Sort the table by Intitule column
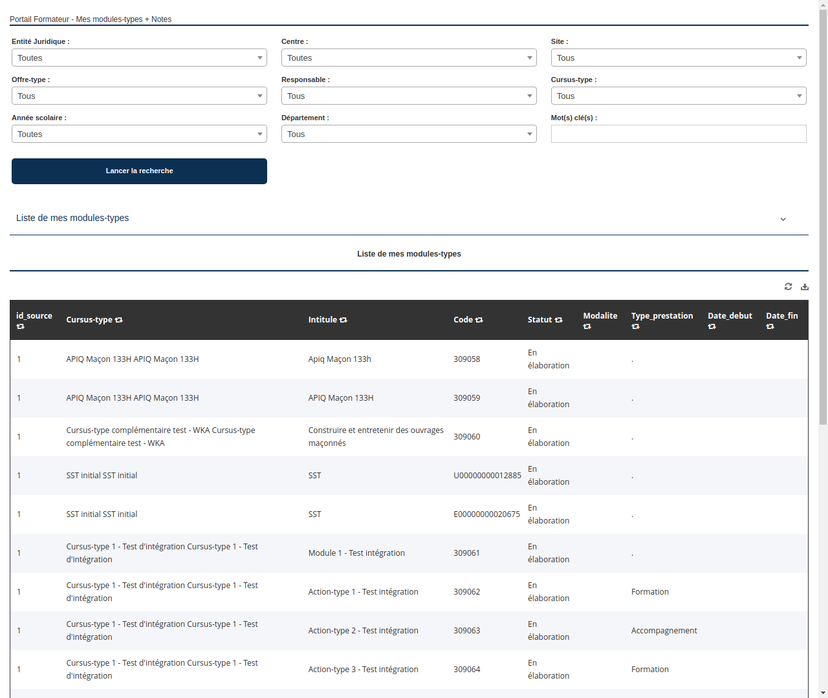Viewport: 828px width, 698px height. point(343,319)
